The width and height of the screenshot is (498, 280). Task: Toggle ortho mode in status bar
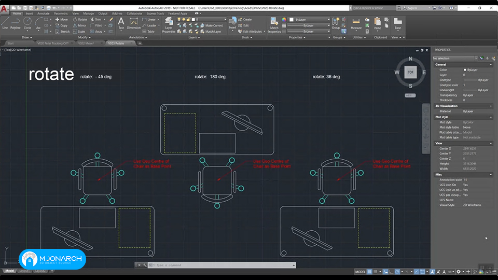click(x=391, y=272)
